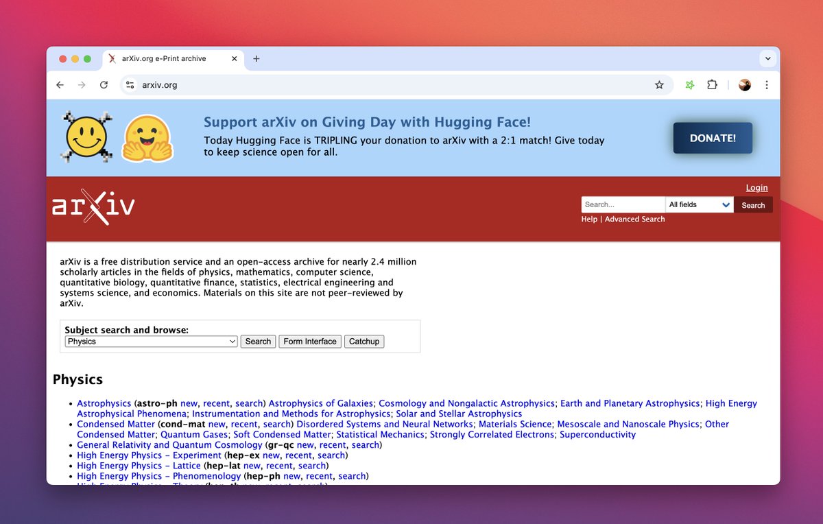Click the Login link
This screenshot has width=823, height=524.
click(756, 187)
